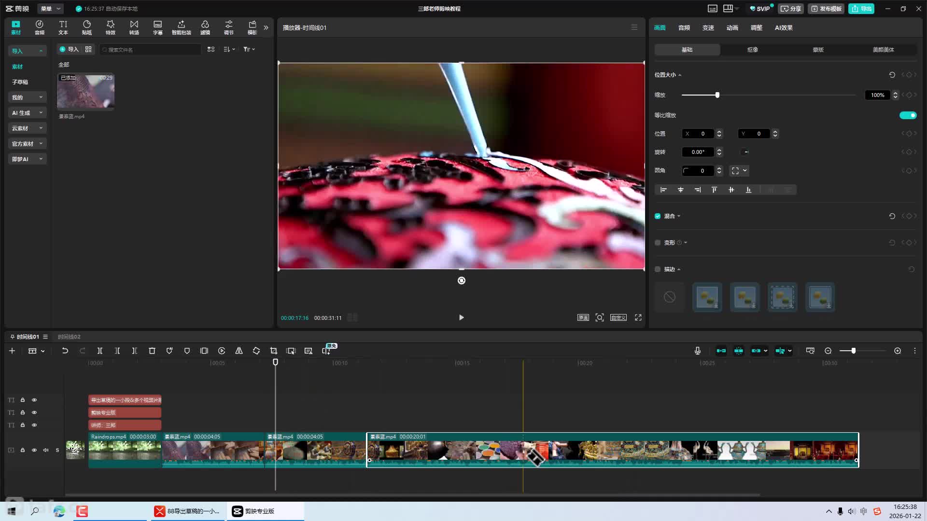Screen dimensions: 927x521
Task: Click the split clip tool in timeline toolbar
Action: tap(100, 351)
